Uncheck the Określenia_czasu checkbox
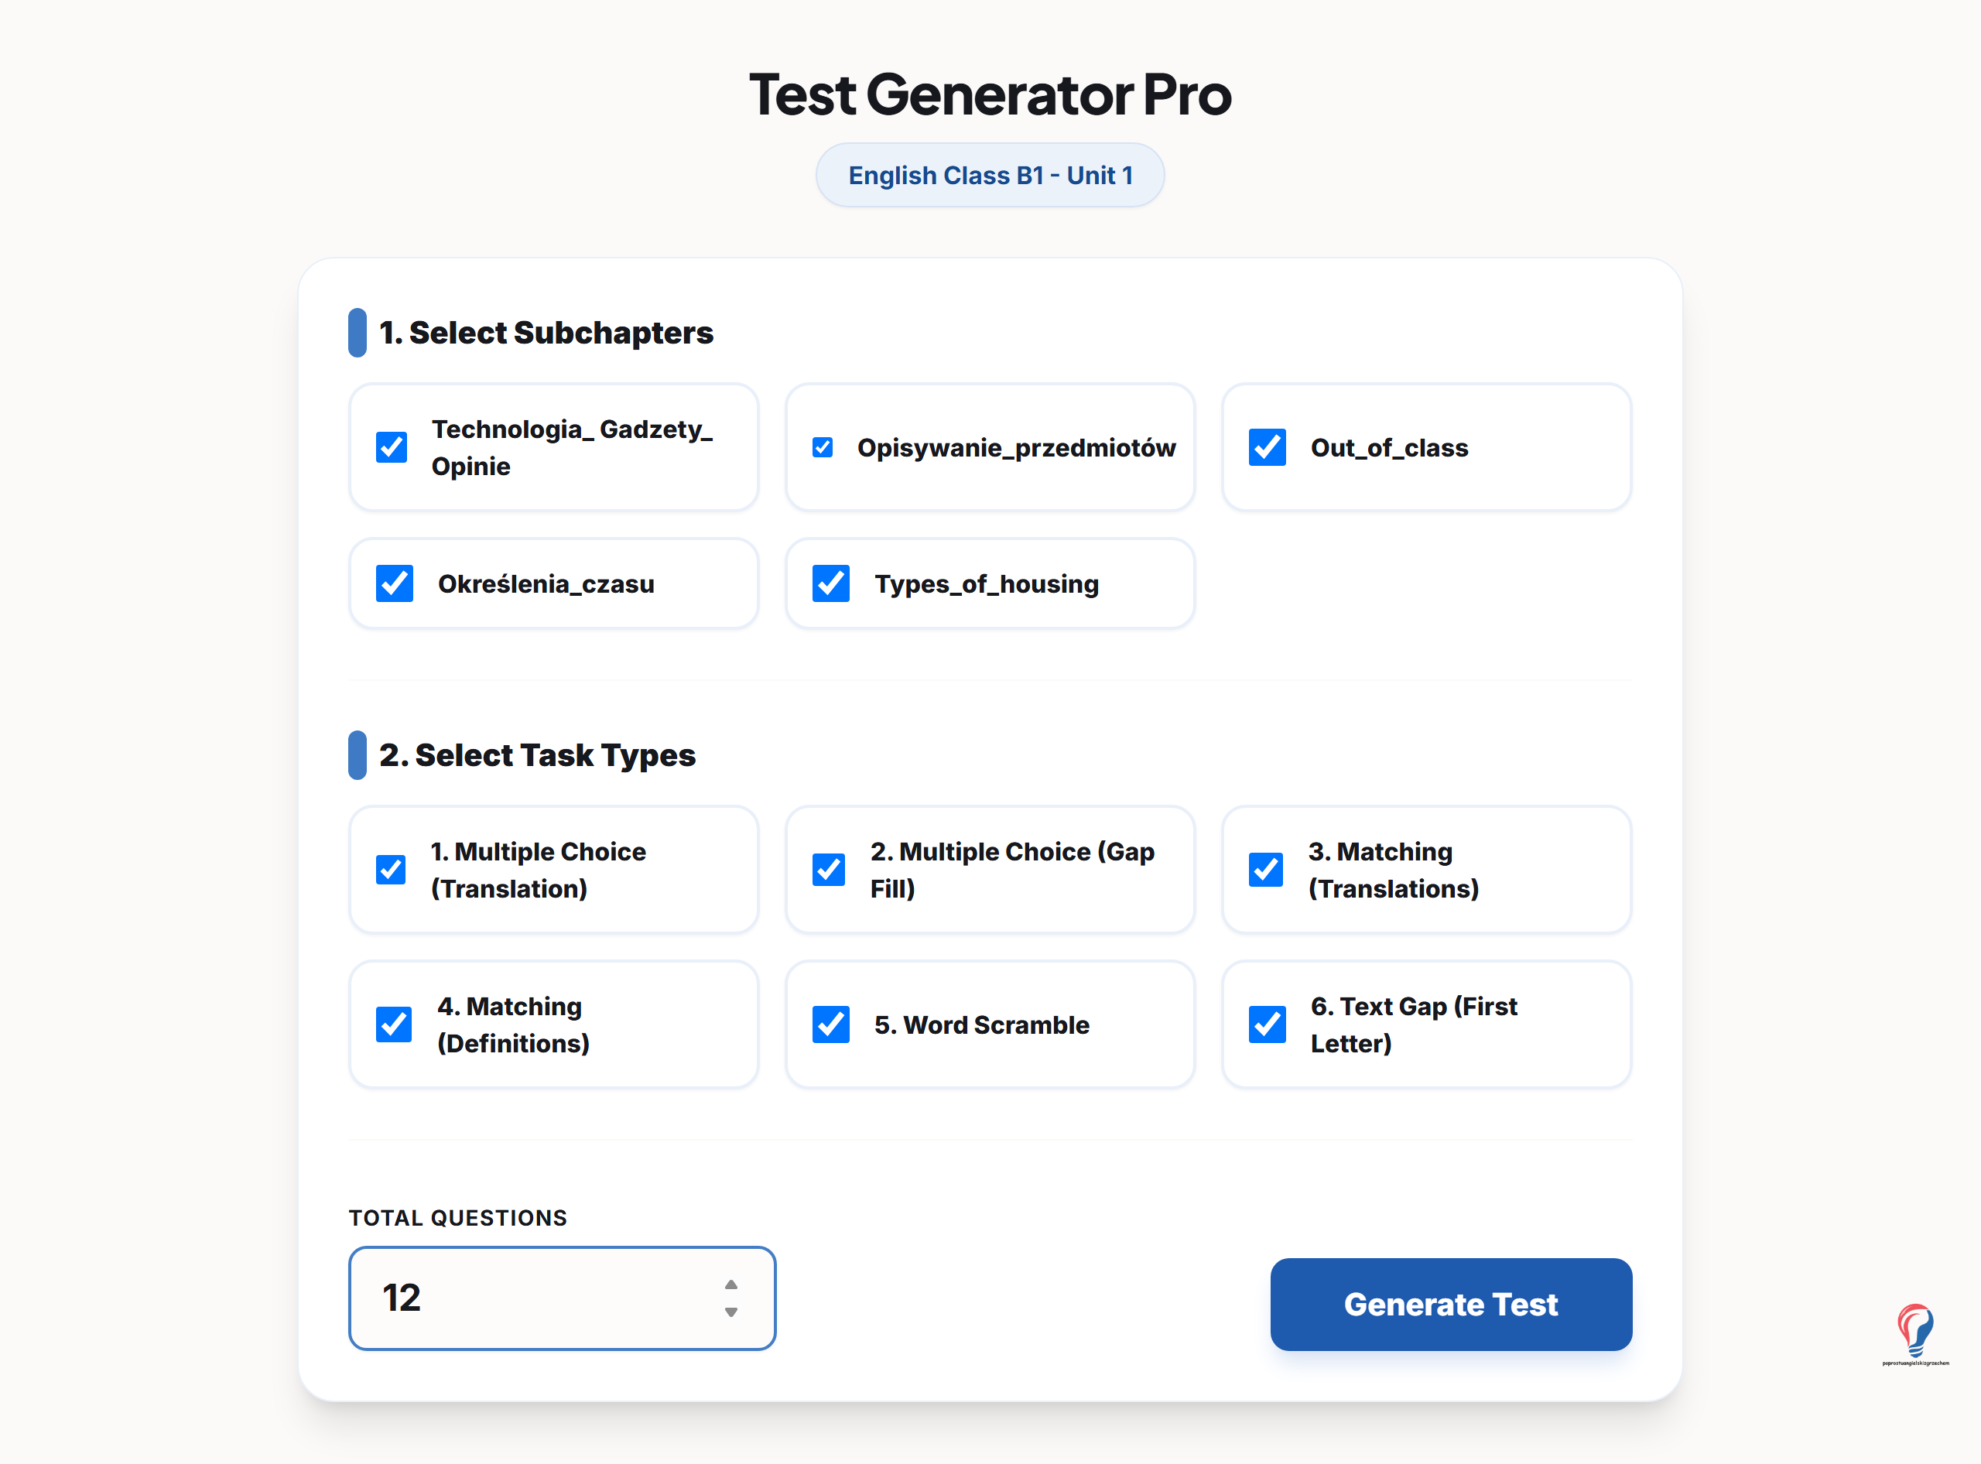The image size is (1981, 1464). [x=395, y=584]
